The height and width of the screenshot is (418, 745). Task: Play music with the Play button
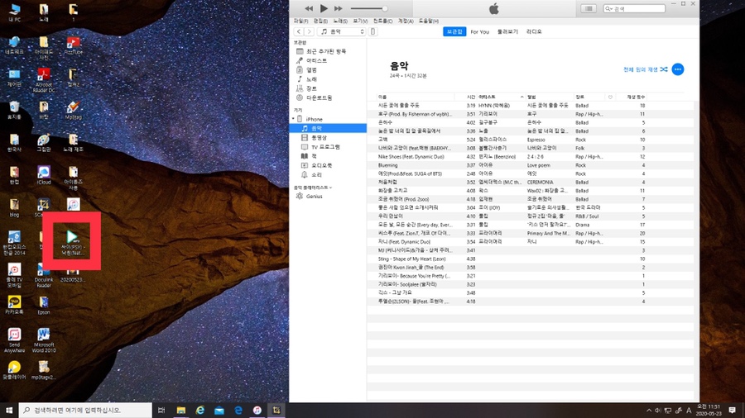[x=324, y=8]
